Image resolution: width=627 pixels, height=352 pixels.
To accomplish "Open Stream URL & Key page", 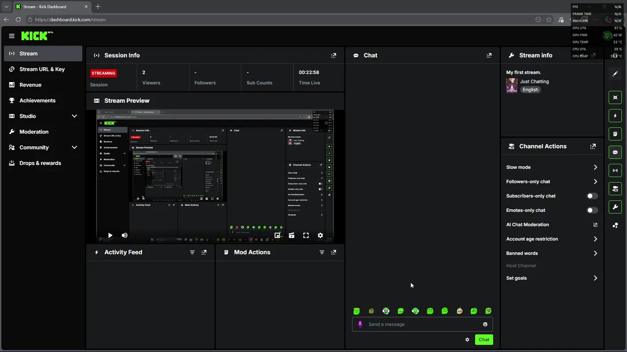I will pyautogui.click(x=43, y=69).
